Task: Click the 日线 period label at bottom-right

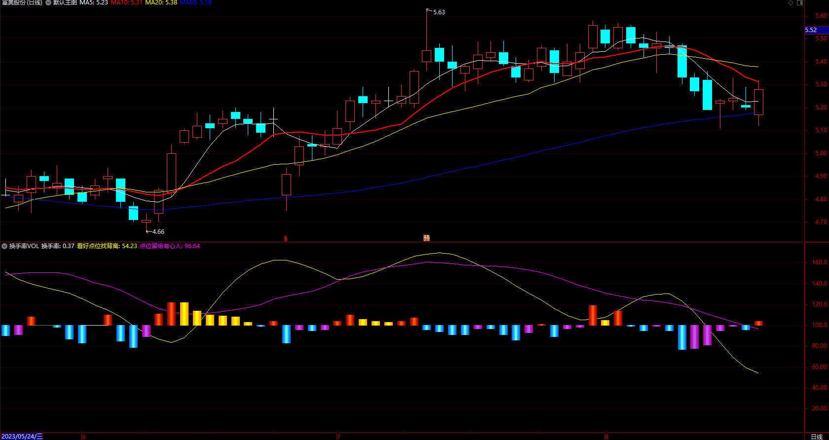Action: 817,437
